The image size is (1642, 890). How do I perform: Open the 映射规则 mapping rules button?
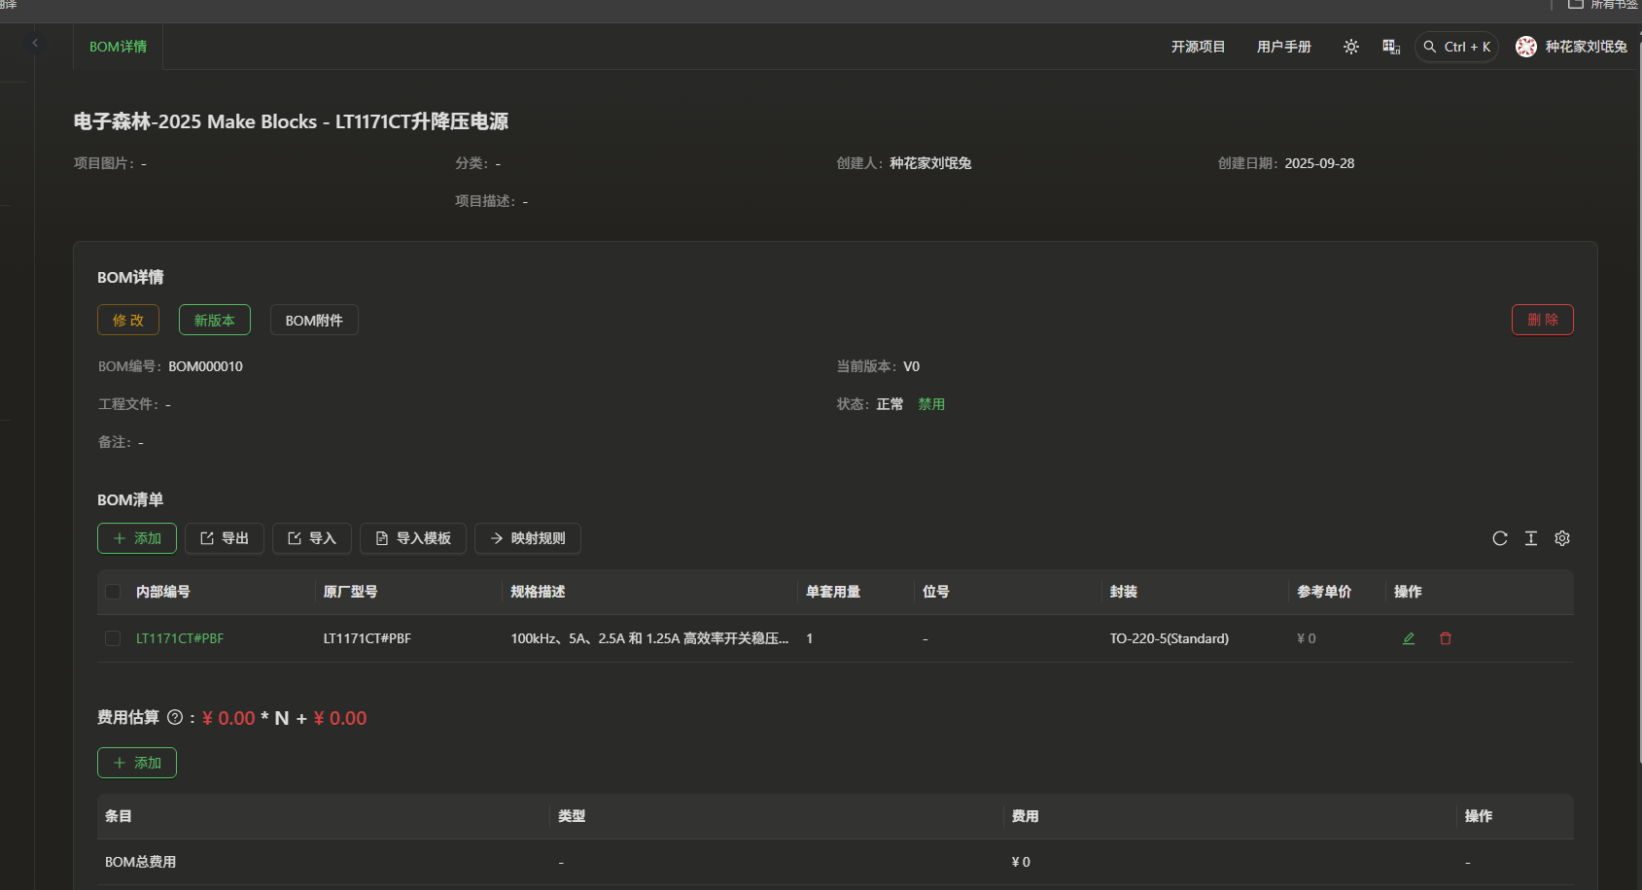(x=527, y=538)
